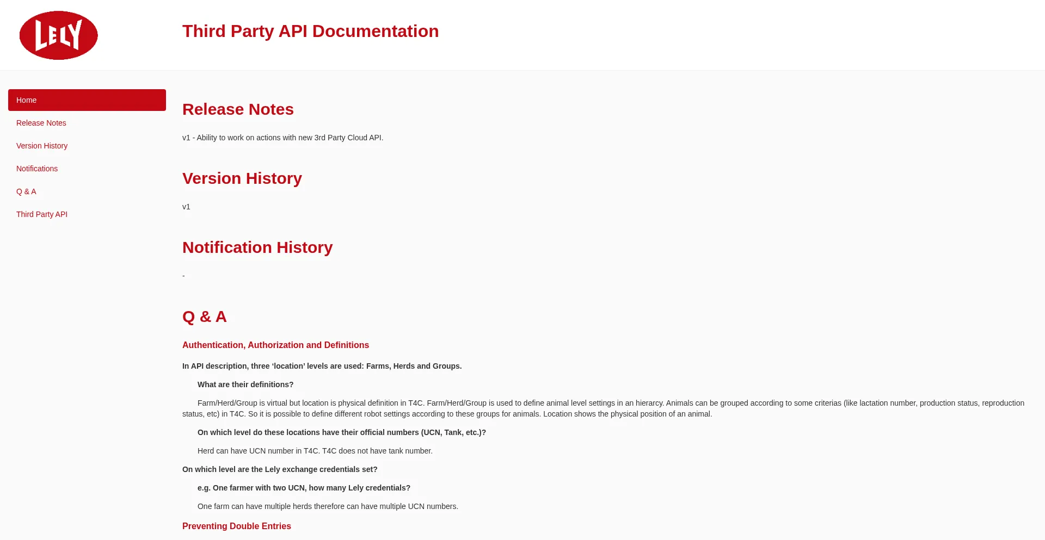Click the question 'What are their definitions?'

245,384
